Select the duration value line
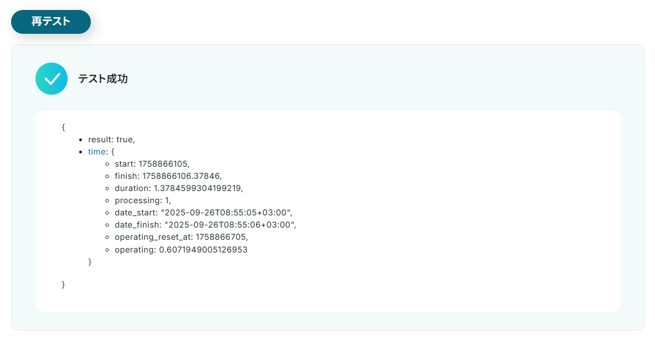 pyautogui.click(x=179, y=188)
